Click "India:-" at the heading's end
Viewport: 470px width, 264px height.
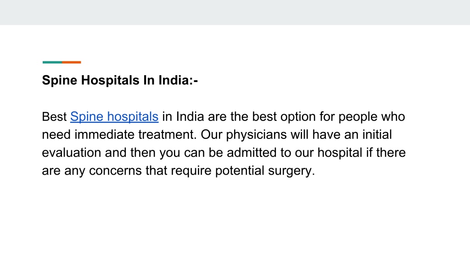coord(179,80)
